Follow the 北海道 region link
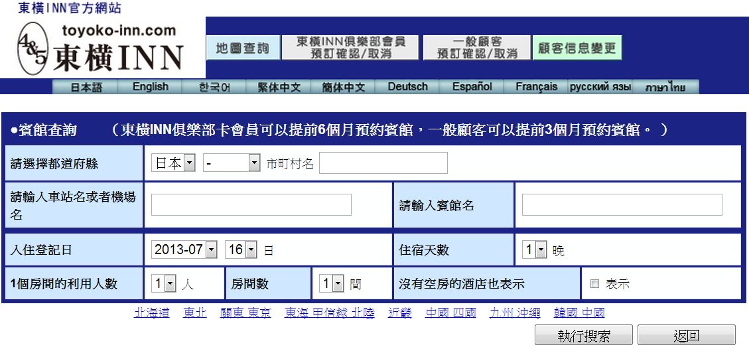Screen dimensions: 749x351 [152, 313]
